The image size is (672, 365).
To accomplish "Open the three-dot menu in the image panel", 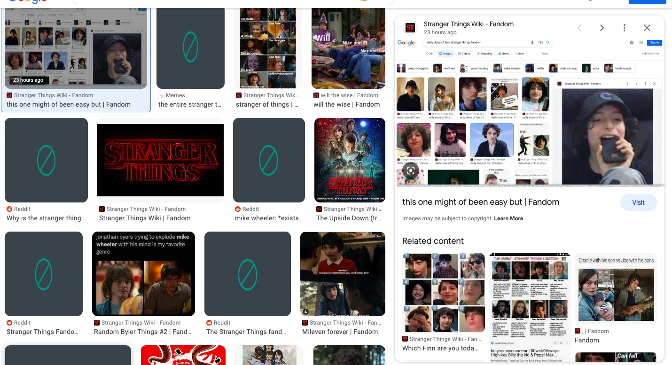I will pyautogui.click(x=625, y=28).
